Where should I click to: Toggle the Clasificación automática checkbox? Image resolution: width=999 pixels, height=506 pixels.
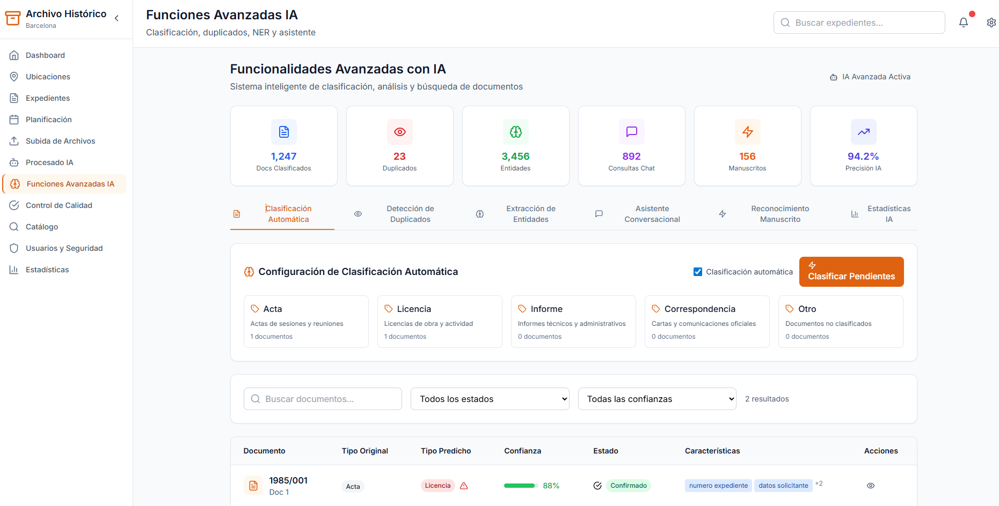click(x=698, y=272)
